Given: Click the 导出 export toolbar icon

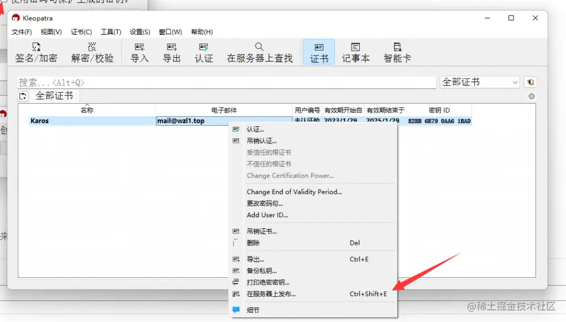Looking at the screenshot, I should (x=171, y=47).
